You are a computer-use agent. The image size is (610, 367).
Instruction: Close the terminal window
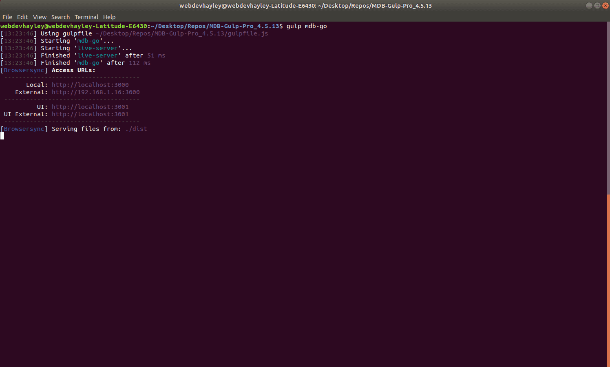[605, 5]
